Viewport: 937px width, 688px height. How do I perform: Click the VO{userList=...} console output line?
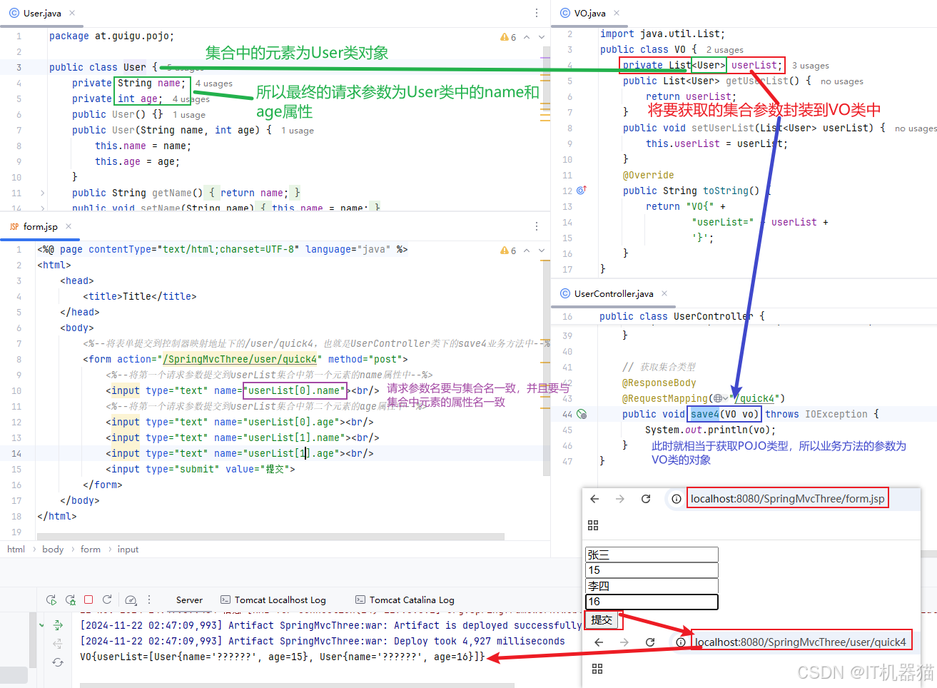coord(283,657)
